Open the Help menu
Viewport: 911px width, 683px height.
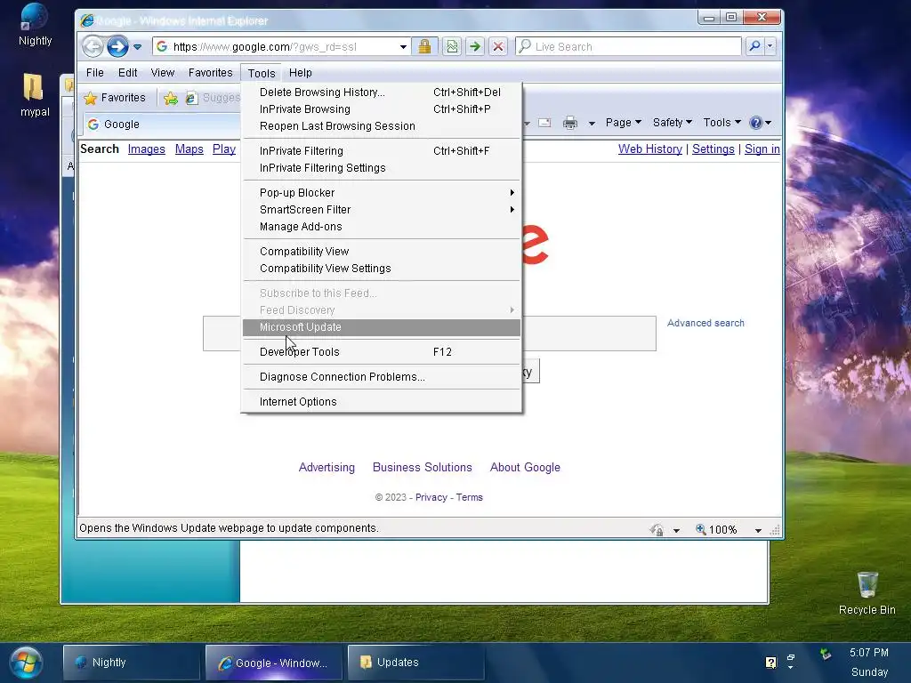301,73
